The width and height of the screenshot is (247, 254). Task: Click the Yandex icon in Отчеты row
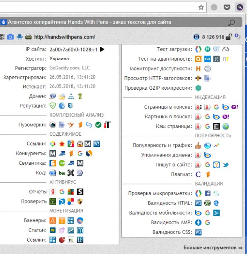pos(53,192)
